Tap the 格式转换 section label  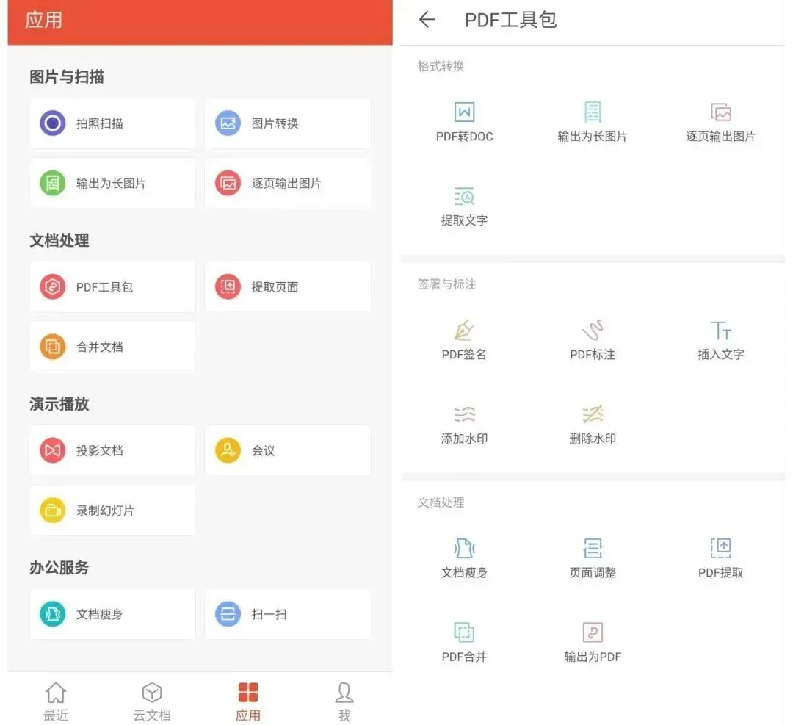coord(441,66)
